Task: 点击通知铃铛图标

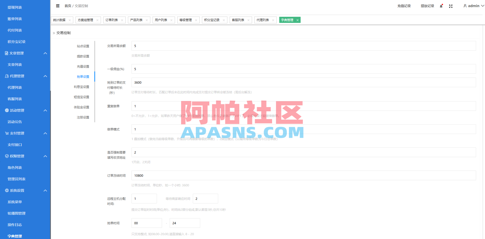Action: pyautogui.click(x=441, y=6)
